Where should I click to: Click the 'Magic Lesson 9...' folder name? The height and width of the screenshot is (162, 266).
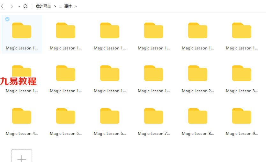click(x=242, y=134)
